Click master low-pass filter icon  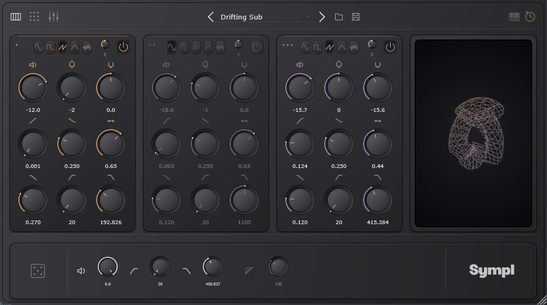(187, 271)
